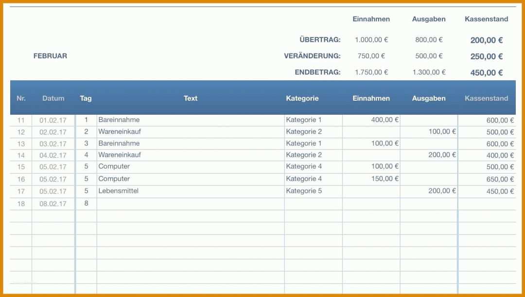This screenshot has width=525, height=297.
Task: Click the Einnahmen summary column heading
Action: [371, 19]
